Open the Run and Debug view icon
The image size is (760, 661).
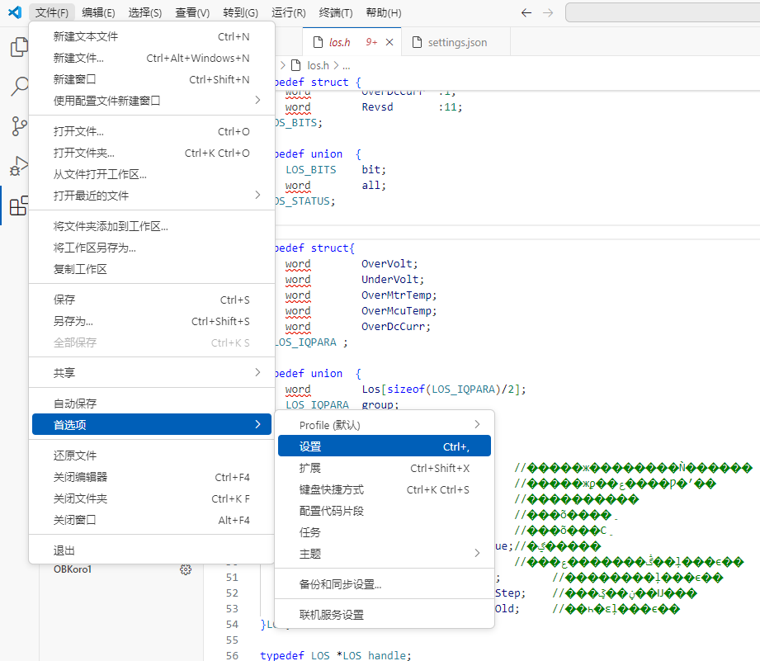pyautogui.click(x=19, y=166)
